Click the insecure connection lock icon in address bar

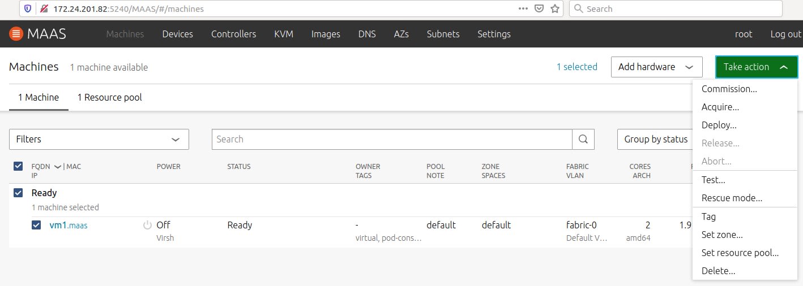click(x=44, y=9)
